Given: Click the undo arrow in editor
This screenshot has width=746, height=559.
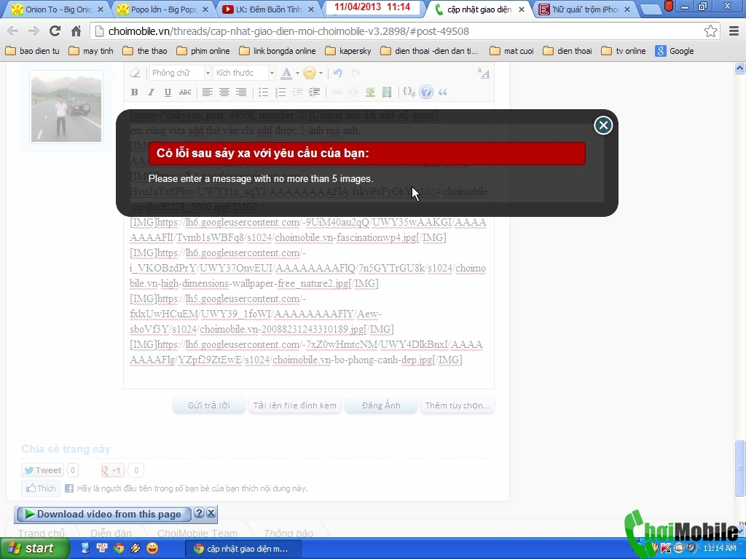Looking at the screenshot, I should pos(338,73).
